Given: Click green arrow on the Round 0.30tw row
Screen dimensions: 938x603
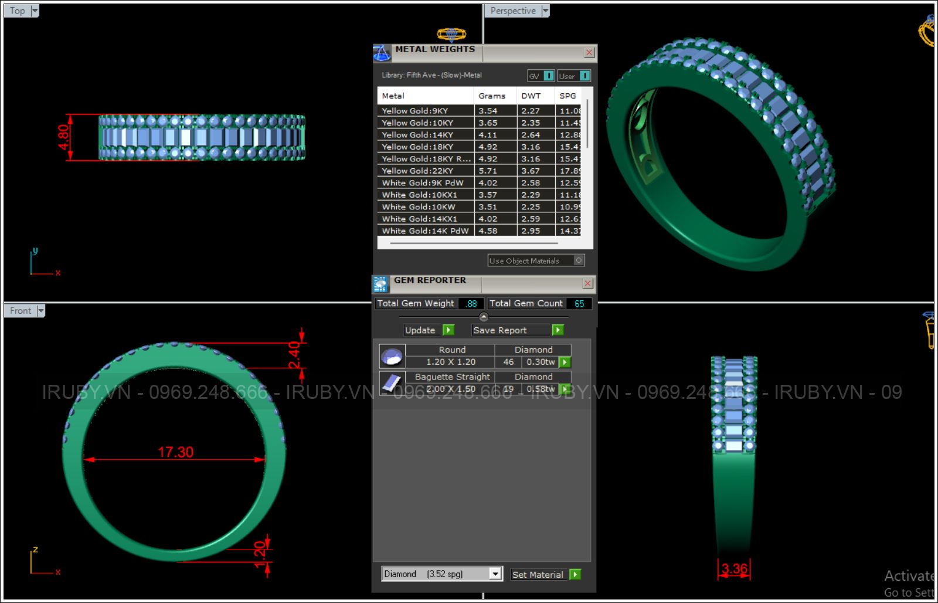Looking at the screenshot, I should tap(565, 363).
